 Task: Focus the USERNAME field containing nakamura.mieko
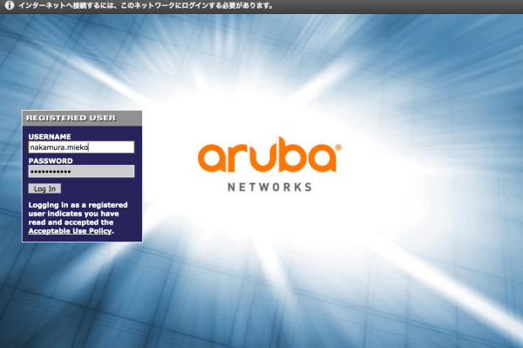click(x=81, y=147)
